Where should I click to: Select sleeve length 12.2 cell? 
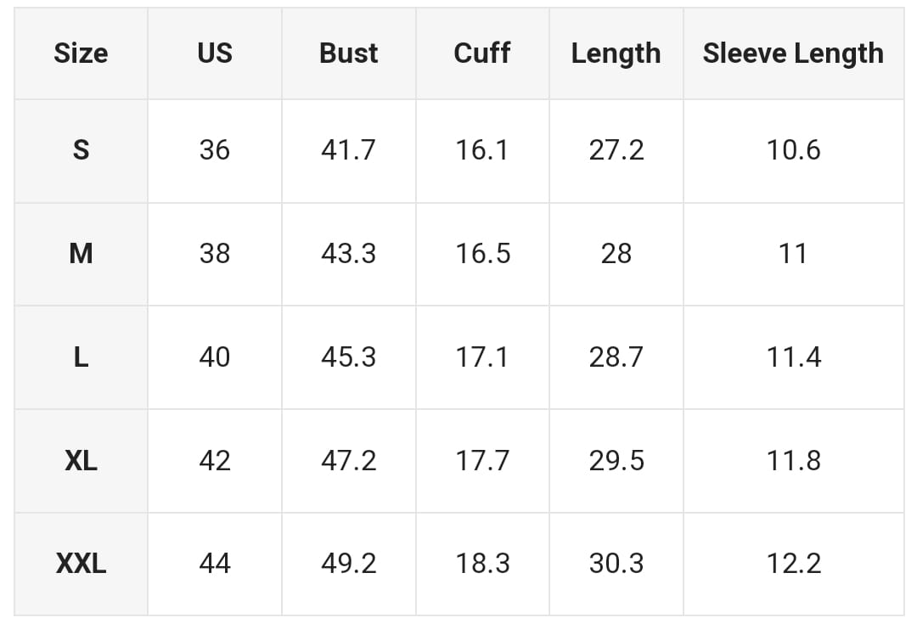click(794, 564)
